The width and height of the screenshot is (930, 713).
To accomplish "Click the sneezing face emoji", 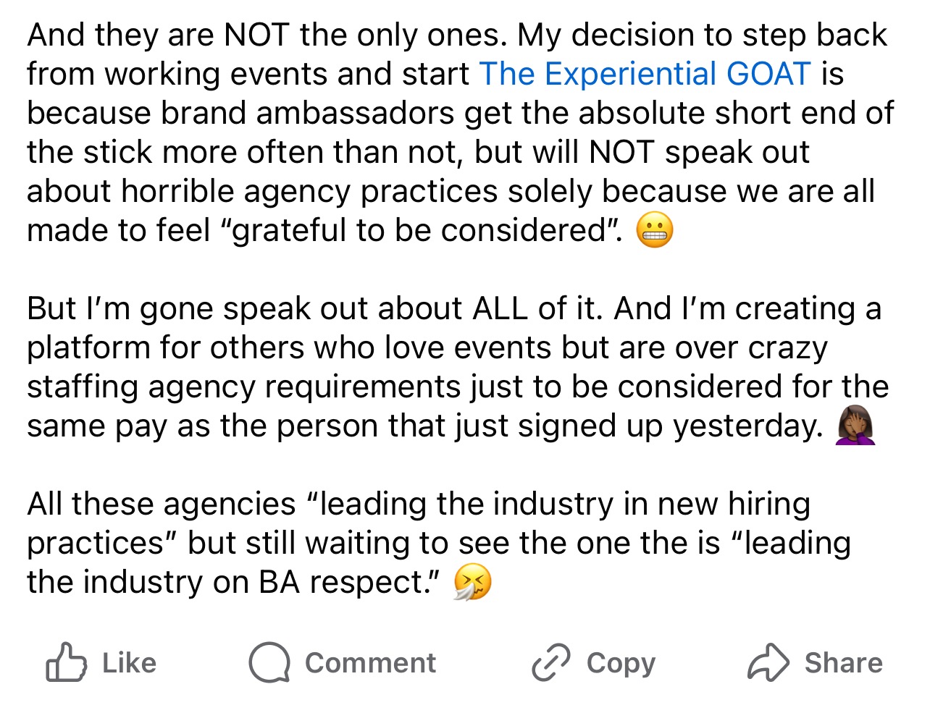I will click(472, 583).
